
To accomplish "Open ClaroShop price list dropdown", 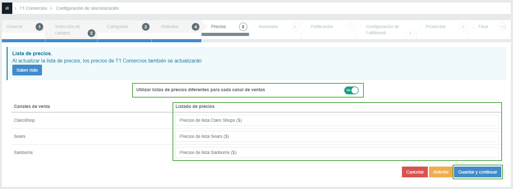I will point(337,120).
